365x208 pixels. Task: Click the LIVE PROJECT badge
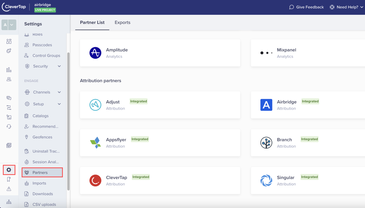pos(45,10)
